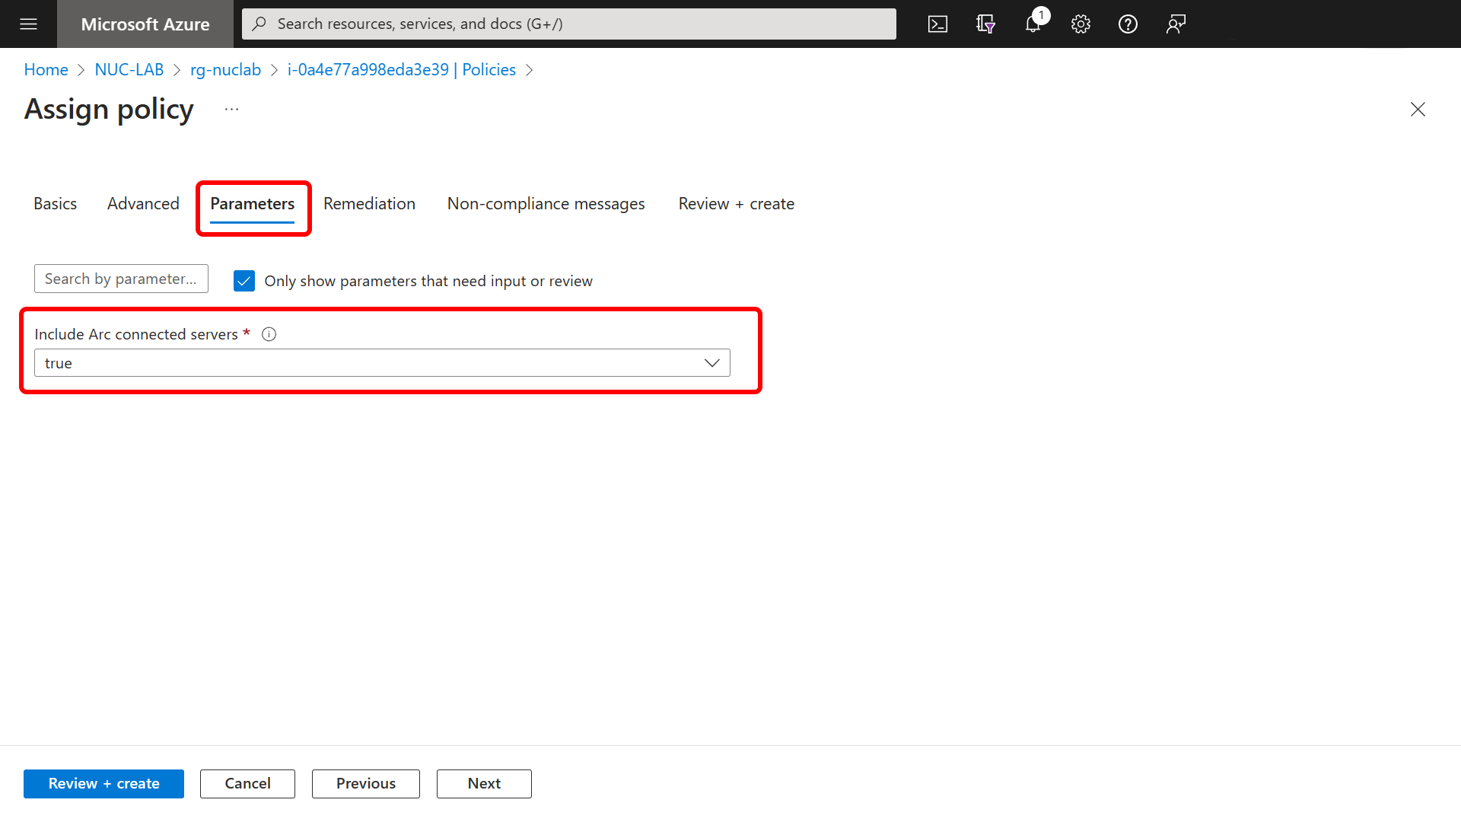1461x822 pixels.
Task: Open the i-0a4e77a998eda3e39 Policies breadcrumb
Action: (401, 70)
